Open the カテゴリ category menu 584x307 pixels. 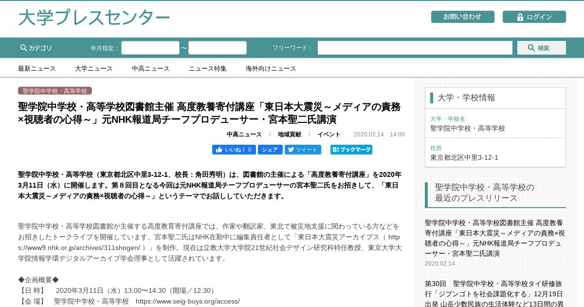(36, 48)
